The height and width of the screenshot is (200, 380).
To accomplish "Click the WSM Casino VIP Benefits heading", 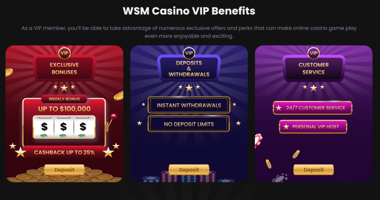I will [x=189, y=11].
